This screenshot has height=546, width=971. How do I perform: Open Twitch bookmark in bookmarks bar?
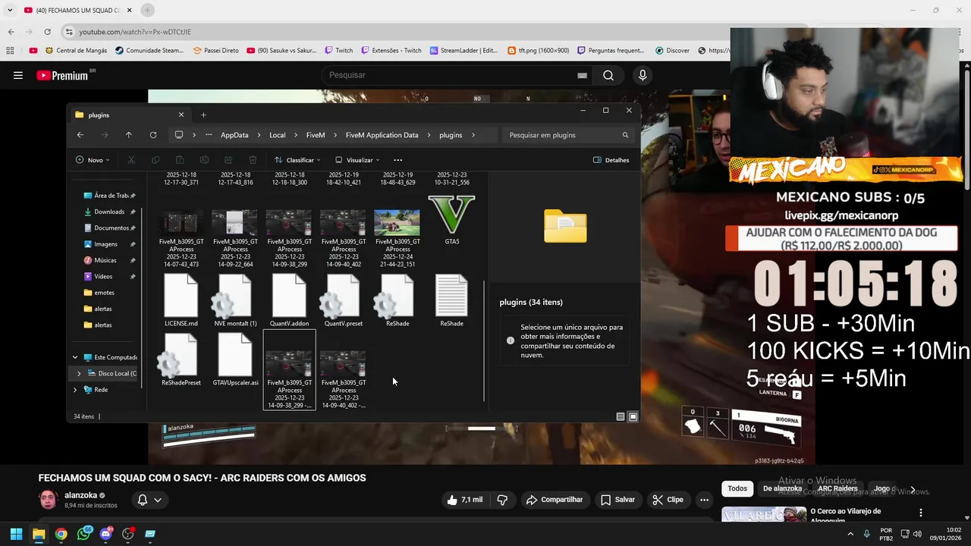tap(338, 51)
